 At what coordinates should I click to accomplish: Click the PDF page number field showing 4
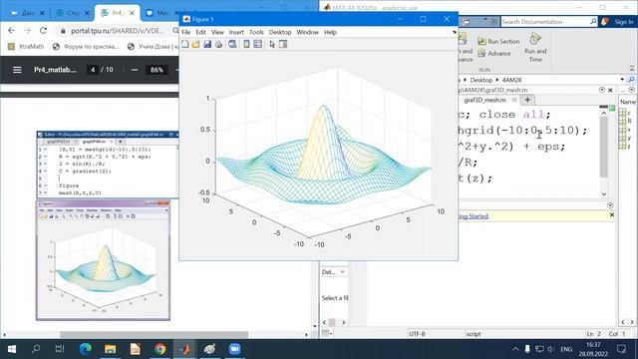coord(93,70)
